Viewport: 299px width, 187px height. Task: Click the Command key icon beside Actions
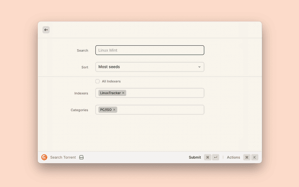click(247, 158)
